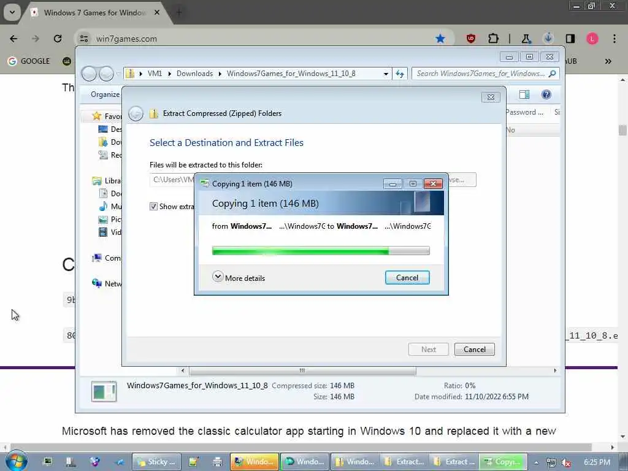
Task: Click the Explorer horizontal scrollbar thumb
Action: (x=302, y=371)
